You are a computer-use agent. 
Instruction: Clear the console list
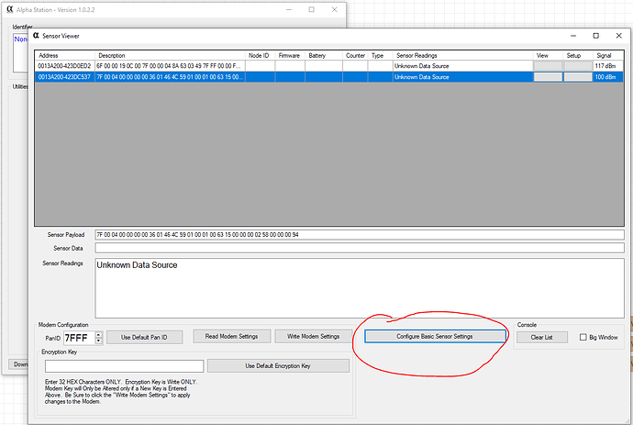(x=542, y=337)
